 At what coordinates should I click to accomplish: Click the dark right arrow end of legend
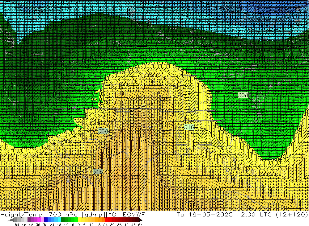click(x=141, y=220)
